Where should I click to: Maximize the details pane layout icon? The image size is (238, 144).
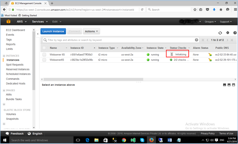[234, 85]
